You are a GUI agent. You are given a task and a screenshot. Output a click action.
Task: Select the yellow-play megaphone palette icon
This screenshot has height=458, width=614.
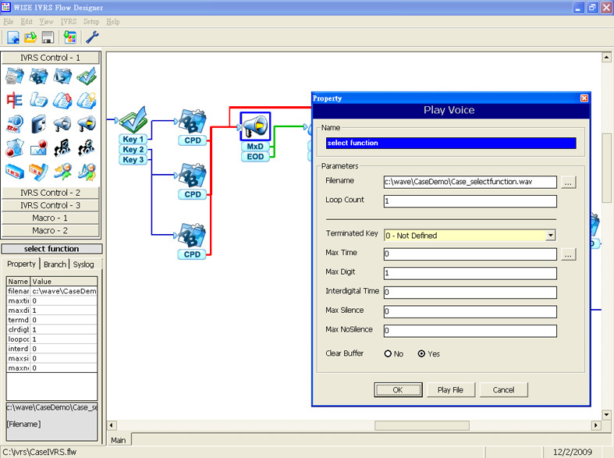point(87,124)
